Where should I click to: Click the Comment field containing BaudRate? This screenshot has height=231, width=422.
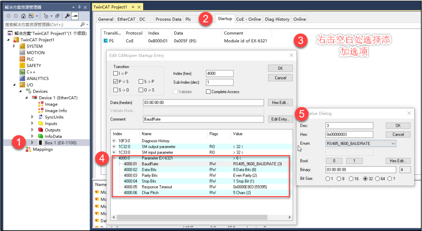(x=204, y=119)
